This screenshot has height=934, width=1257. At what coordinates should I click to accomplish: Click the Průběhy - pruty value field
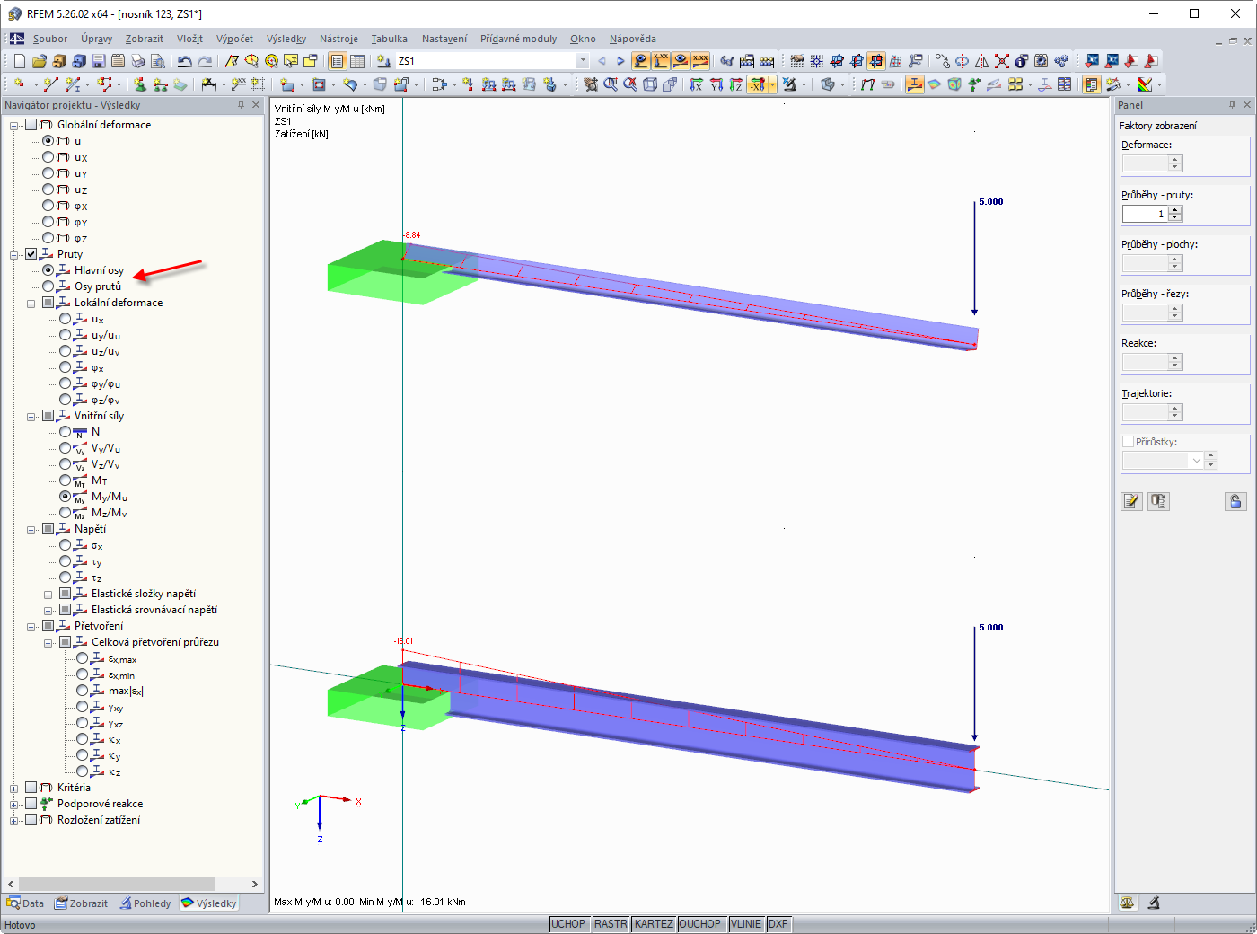1146,214
